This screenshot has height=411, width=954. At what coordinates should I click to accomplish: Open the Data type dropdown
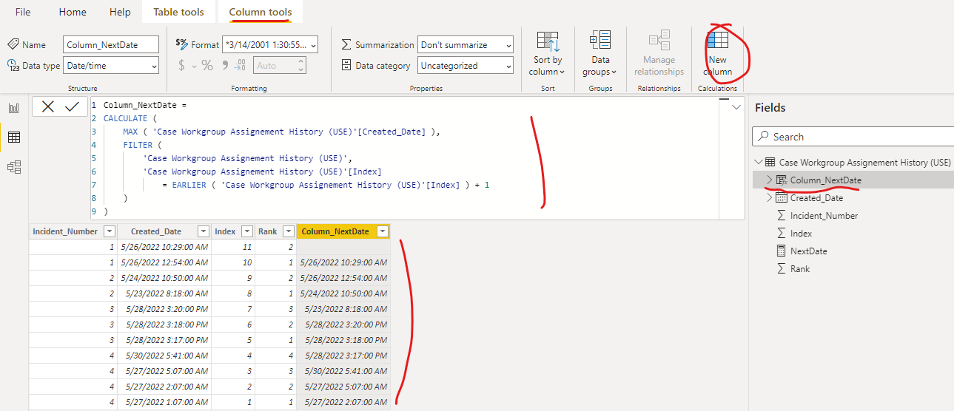click(111, 66)
